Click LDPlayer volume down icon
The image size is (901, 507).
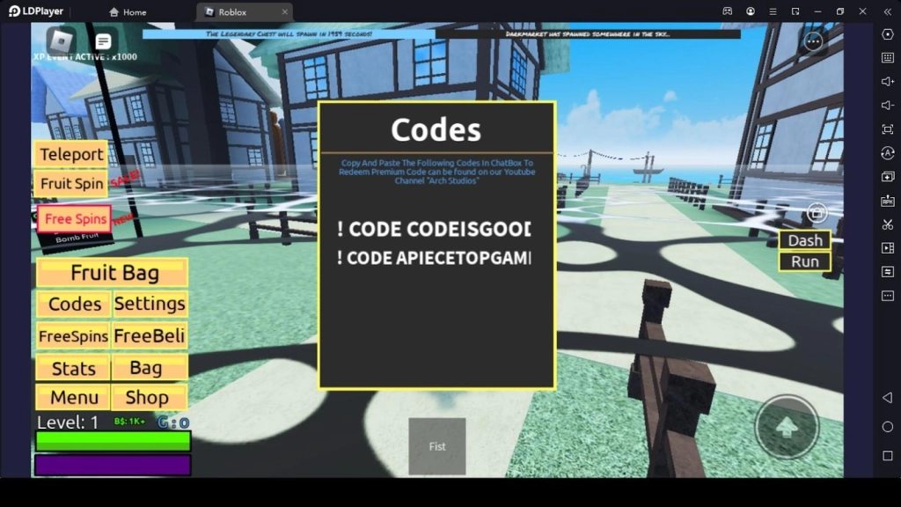[887, 106]
